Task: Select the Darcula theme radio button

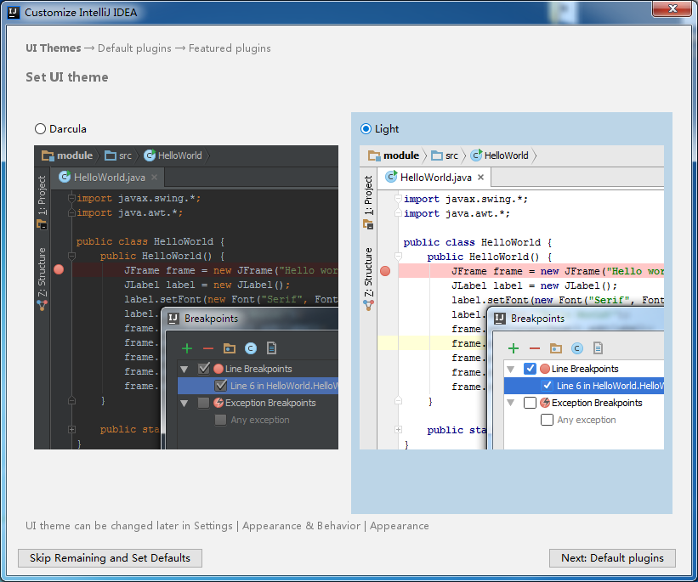Action: (x=40, y=129)
